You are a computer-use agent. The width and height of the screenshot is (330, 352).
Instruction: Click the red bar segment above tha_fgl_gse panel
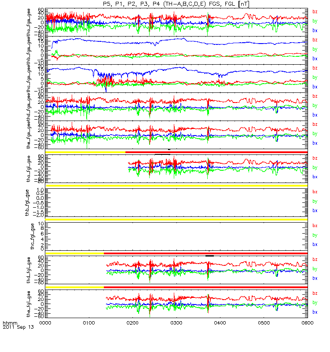(216, 152)
